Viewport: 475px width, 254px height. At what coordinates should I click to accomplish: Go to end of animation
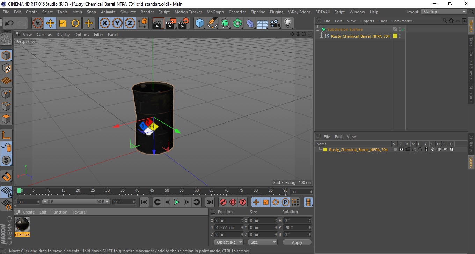click(210, 202)
